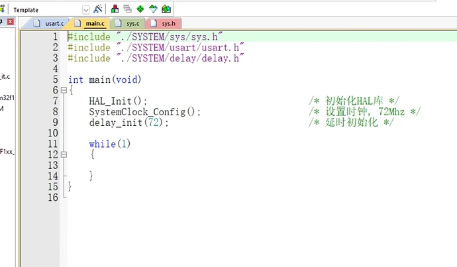Viewport: 457px width, 267px height.
Task: Click the Select Software Packs icon
Action: click(153, 9)
